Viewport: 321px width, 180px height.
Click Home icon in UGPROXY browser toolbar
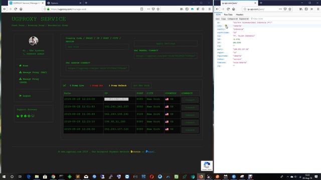point(21,9)
